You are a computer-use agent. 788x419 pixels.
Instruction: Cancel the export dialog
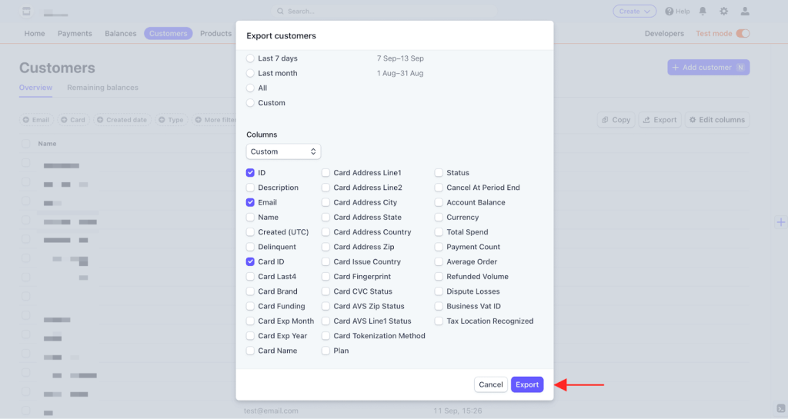click(x=490, y=384)
